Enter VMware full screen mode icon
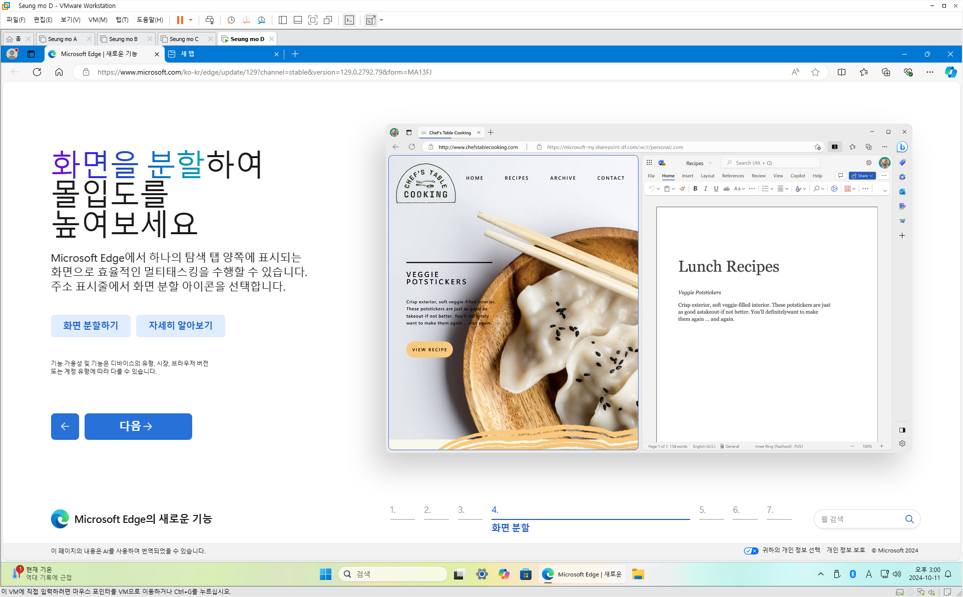This screenshot has width=963, height=597. click(x=313, y=20)
